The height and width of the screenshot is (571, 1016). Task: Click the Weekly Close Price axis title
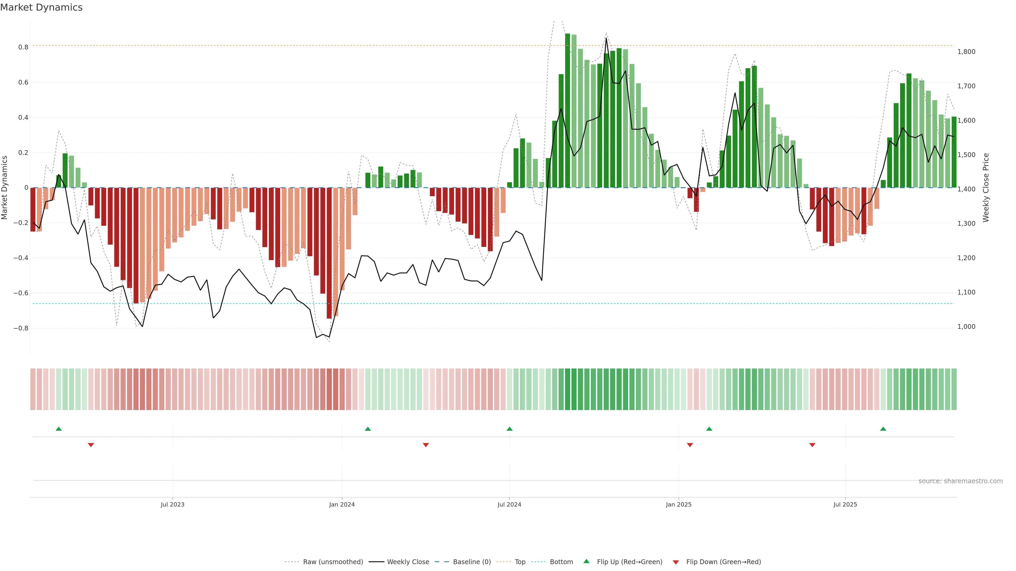tap(986, 188)
